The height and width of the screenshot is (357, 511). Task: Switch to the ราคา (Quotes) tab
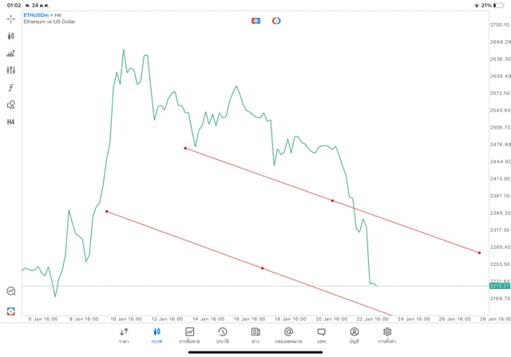pos(124,335)
